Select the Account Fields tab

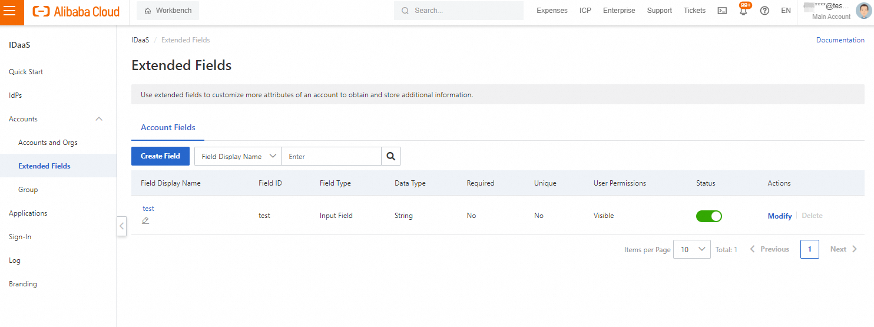coord(168,127)
